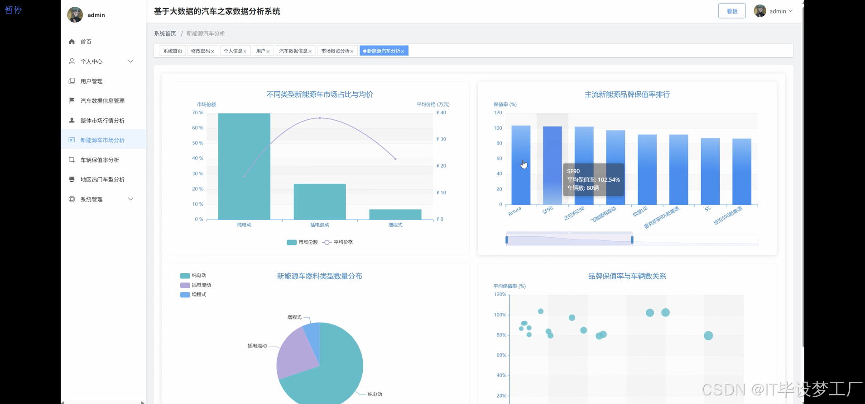865x404 pixels.
Task: Close the 修改密码 tab
Action: coord(212,52)
